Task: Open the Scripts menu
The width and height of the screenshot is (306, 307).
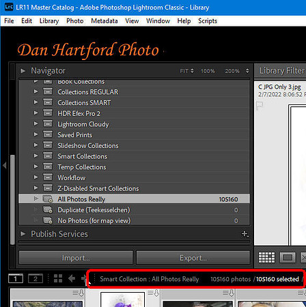Action: pyautogui.click(x=208, y=21)
